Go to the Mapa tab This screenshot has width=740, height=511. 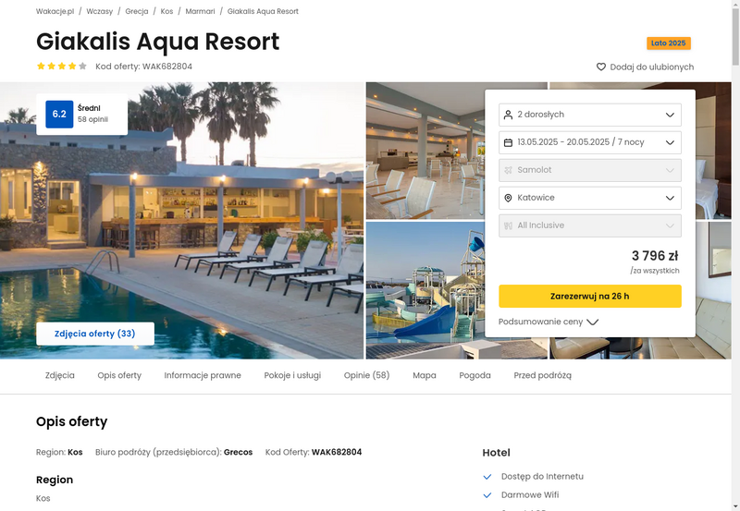point(425,375)
